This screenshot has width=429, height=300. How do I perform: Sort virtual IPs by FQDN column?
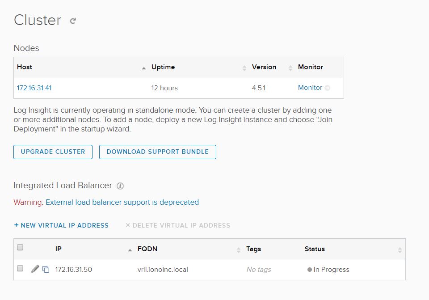click(239, 249)
